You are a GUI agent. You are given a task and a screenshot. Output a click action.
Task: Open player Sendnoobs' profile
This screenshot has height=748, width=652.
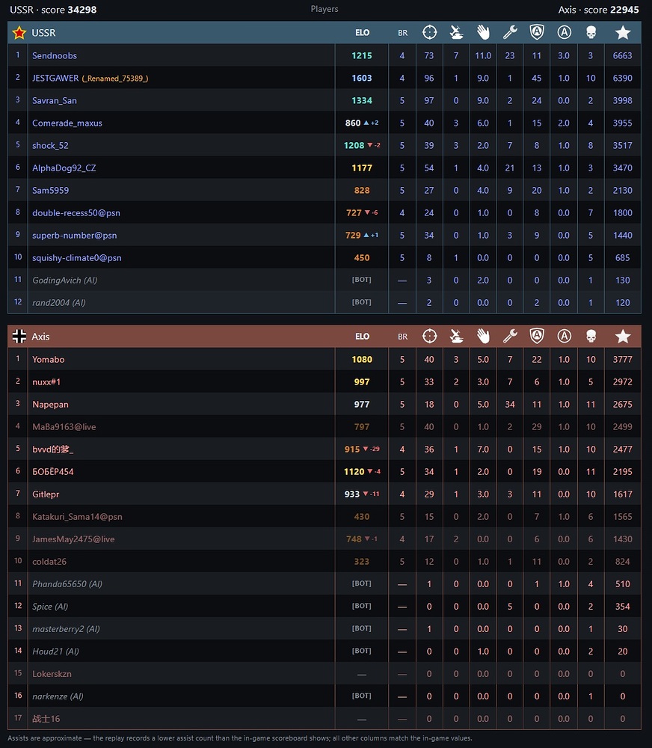coord(55,55)
